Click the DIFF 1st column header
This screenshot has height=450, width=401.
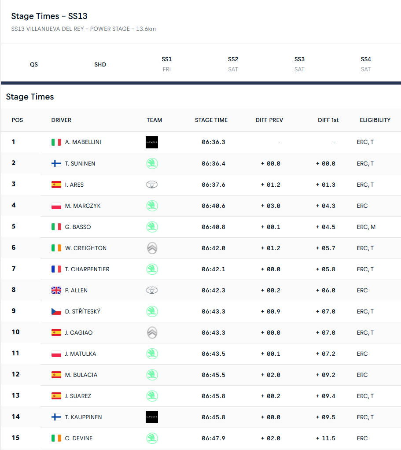(x=328, y=120)
